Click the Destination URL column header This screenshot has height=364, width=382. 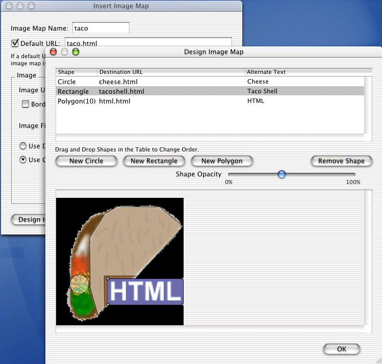tap(171, 72)
